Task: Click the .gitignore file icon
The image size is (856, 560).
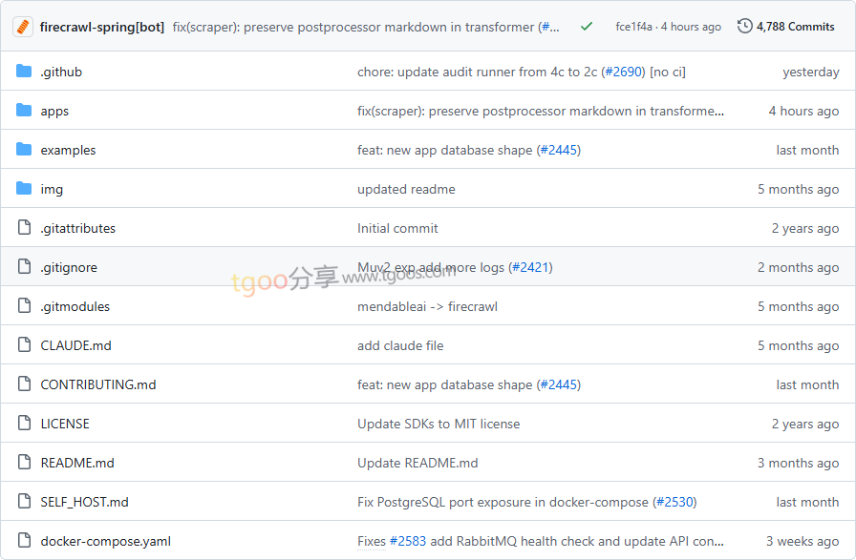Action: pos(24,267)
